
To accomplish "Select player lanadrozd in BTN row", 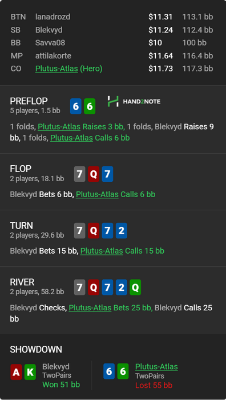I will tap(53, 17).
